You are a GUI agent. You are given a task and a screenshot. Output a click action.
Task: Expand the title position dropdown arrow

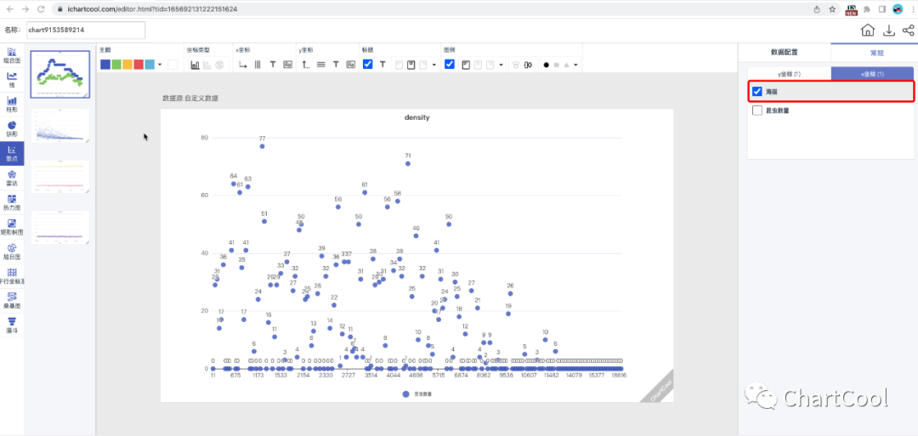point(434,65)
